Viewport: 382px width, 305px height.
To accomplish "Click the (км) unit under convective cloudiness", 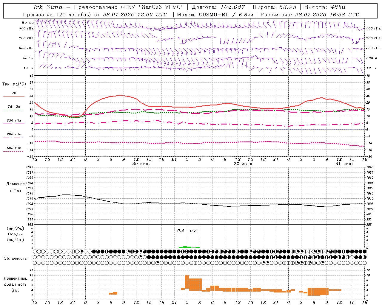I will [15, 290].
